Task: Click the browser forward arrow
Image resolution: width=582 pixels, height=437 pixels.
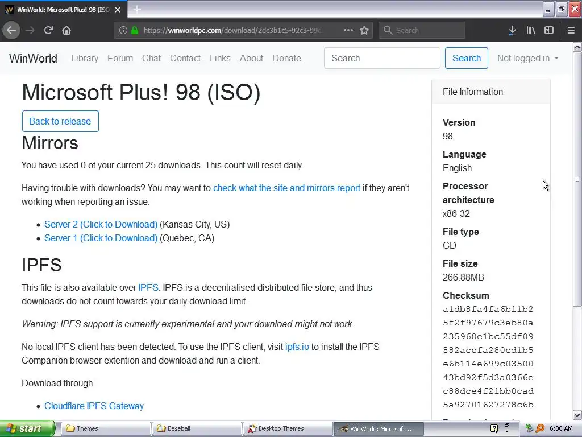Action: (31, 30)
